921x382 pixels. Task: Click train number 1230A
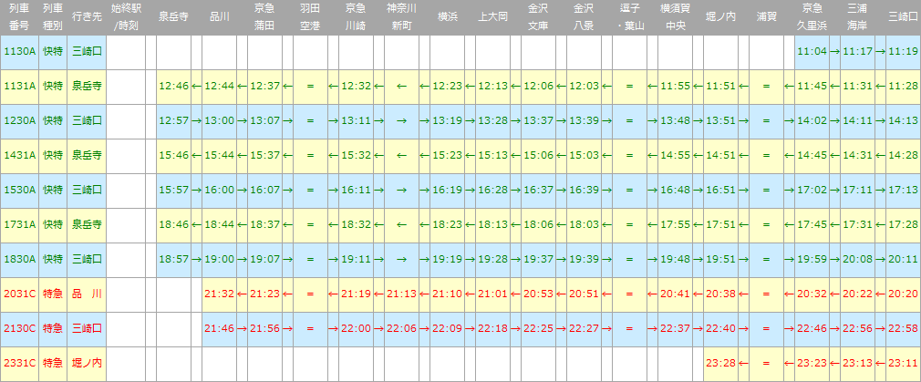[19, 120]
